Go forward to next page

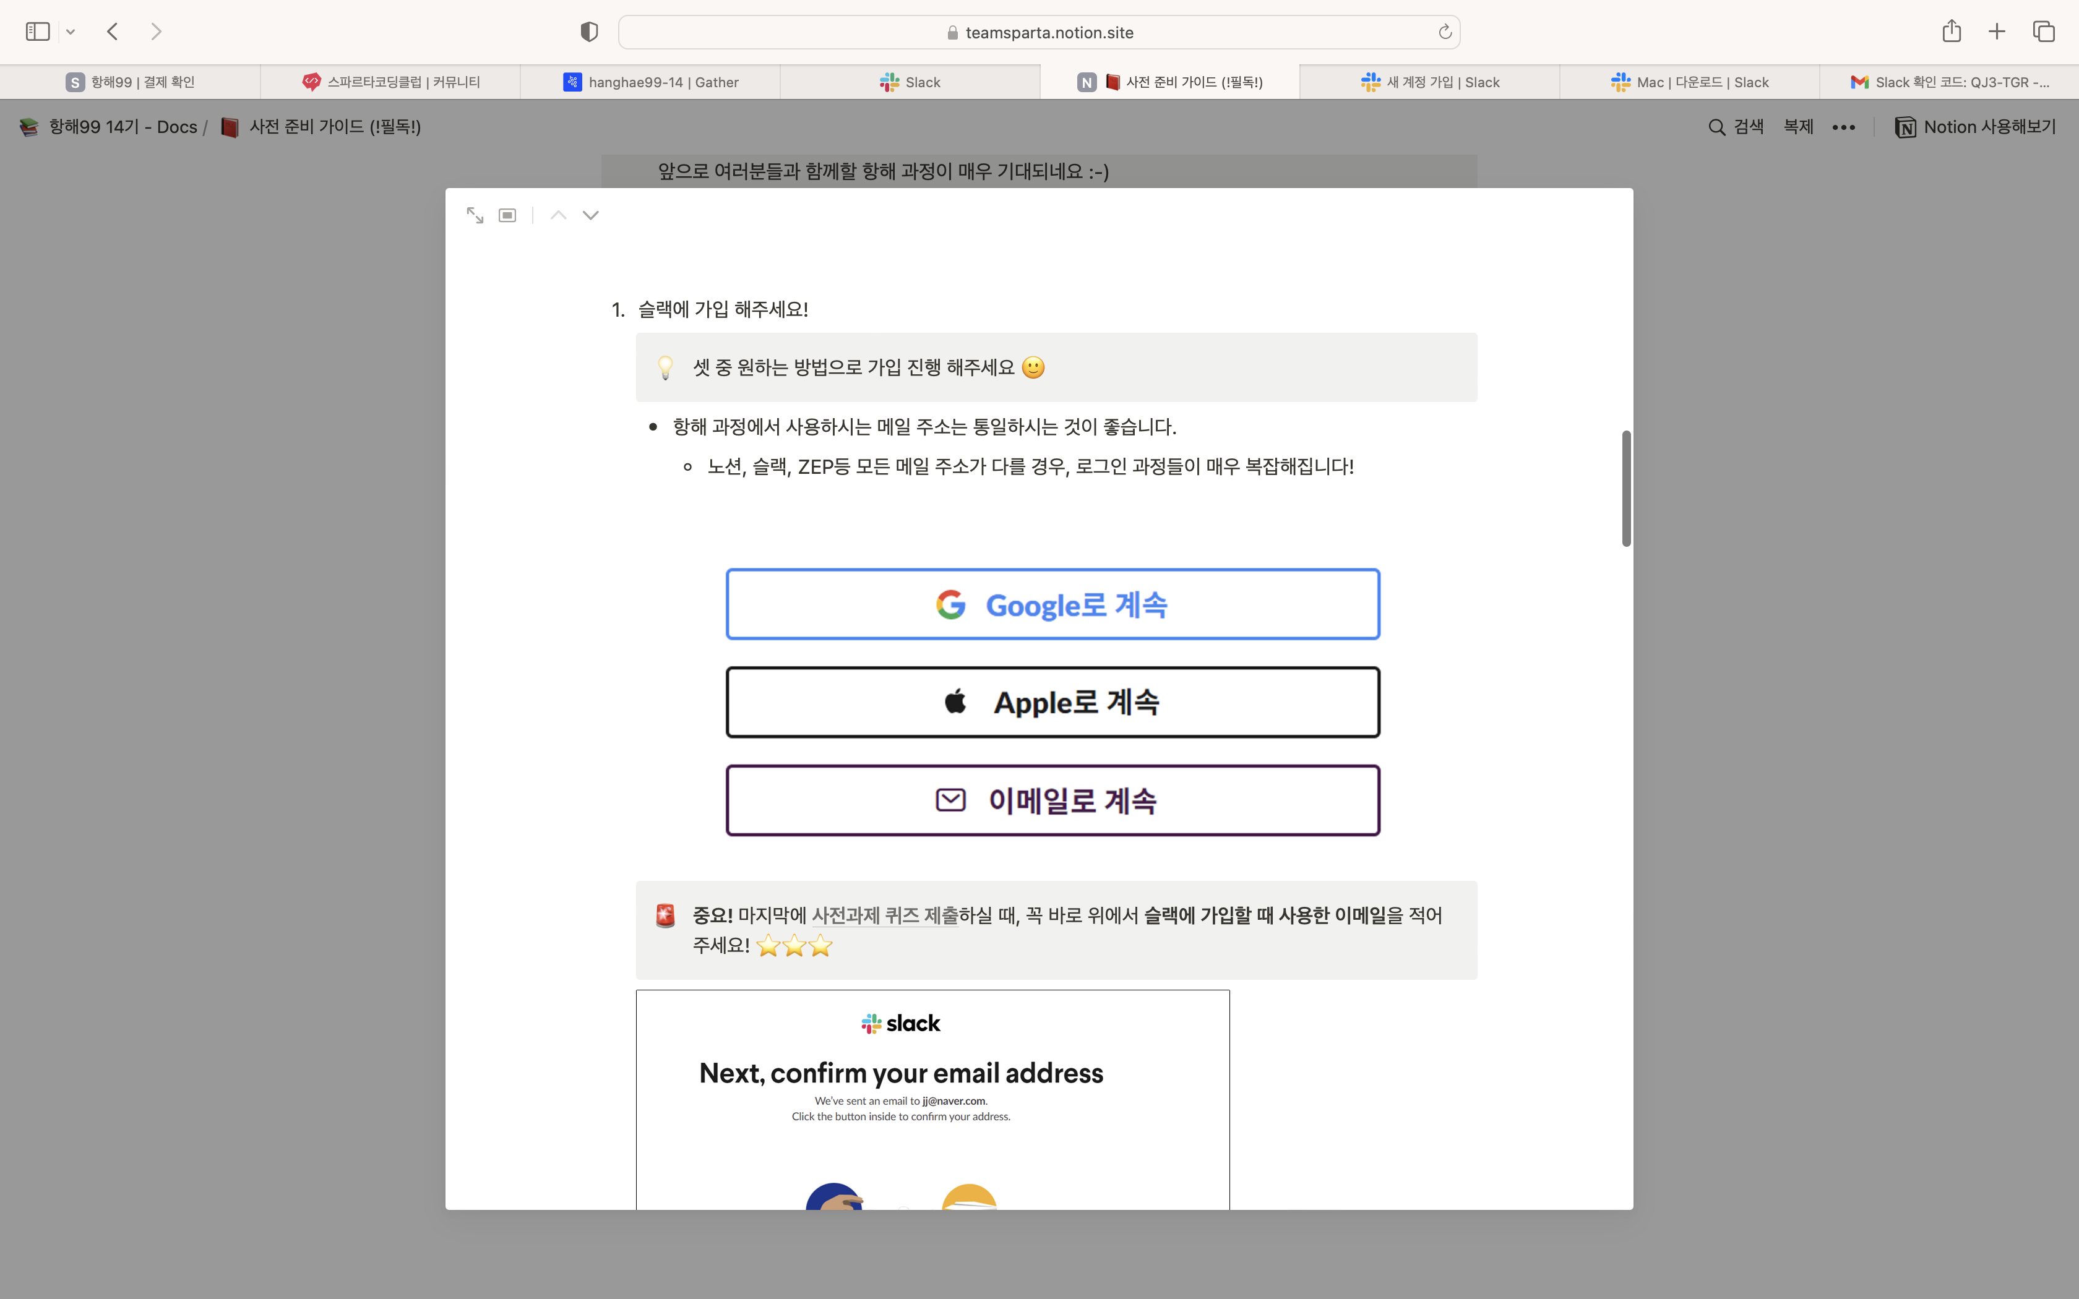(x=155, y=32)
